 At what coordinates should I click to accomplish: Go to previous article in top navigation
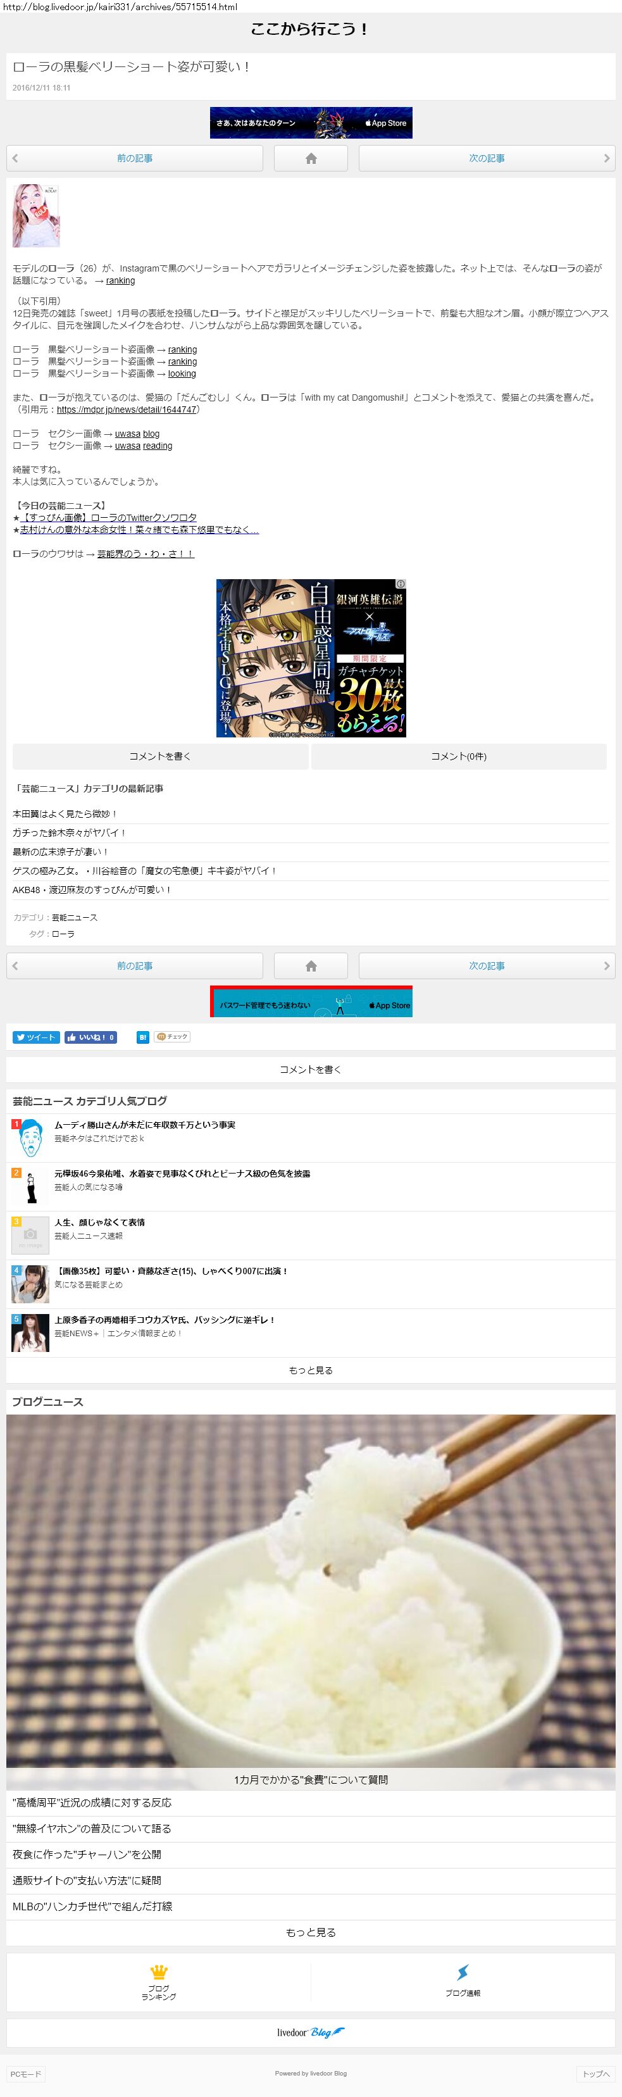pos(134,159)
